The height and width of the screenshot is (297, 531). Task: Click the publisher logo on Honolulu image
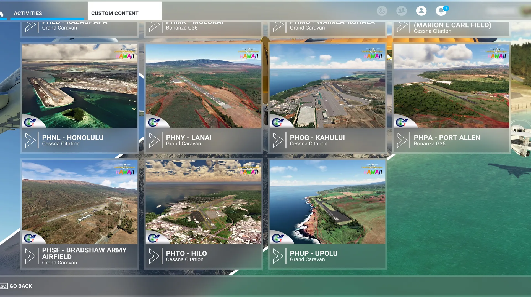(x=30, y=122)
